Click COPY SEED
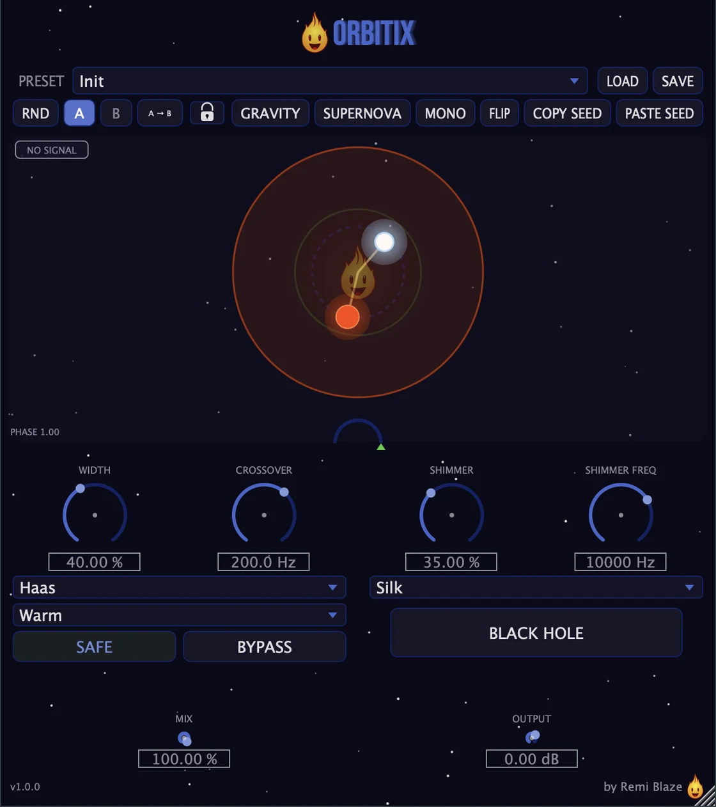The height and width of the screenshot is (807, 716). click(568, 113)
